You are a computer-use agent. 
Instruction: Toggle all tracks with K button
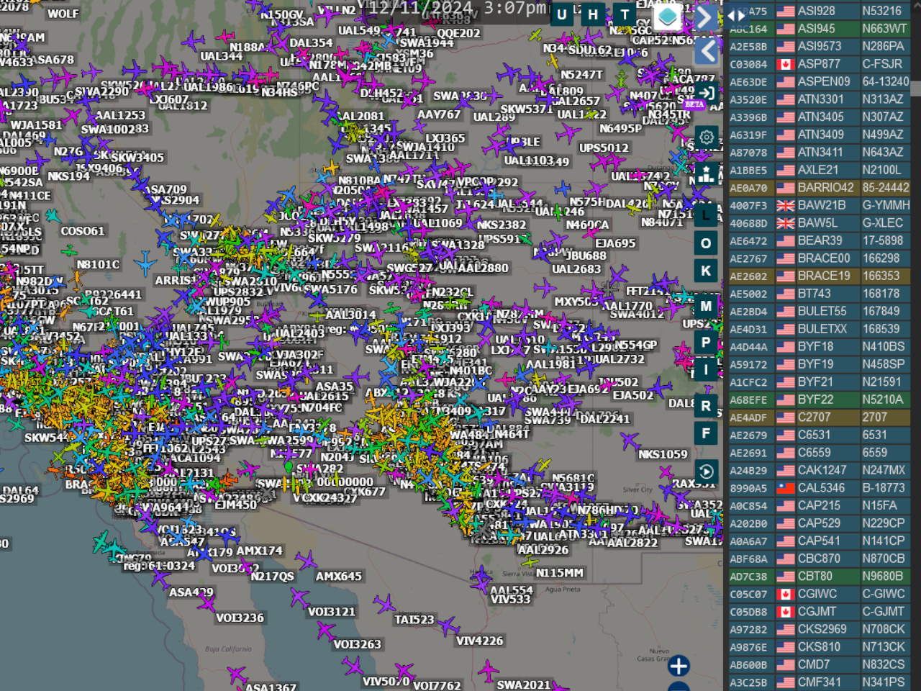706,271
